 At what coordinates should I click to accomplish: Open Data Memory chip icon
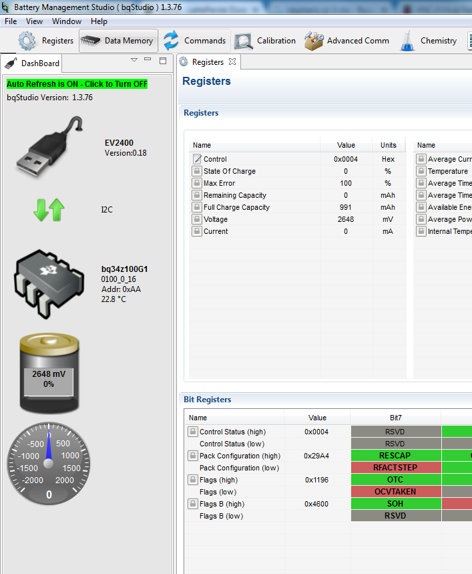point(90,41)
